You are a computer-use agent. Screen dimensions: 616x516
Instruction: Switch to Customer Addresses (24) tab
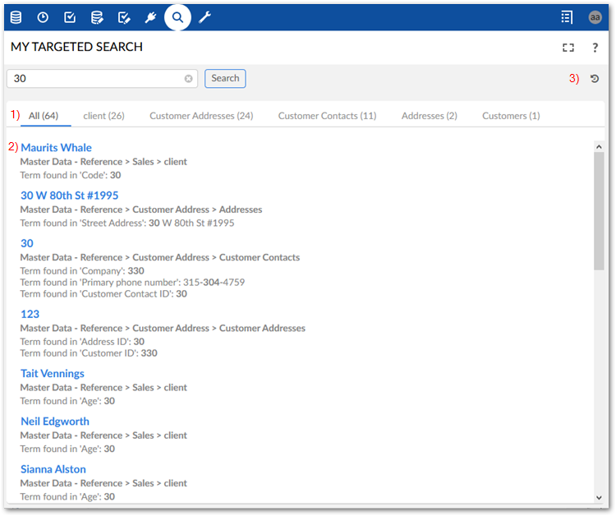click(x=201, y=116)
